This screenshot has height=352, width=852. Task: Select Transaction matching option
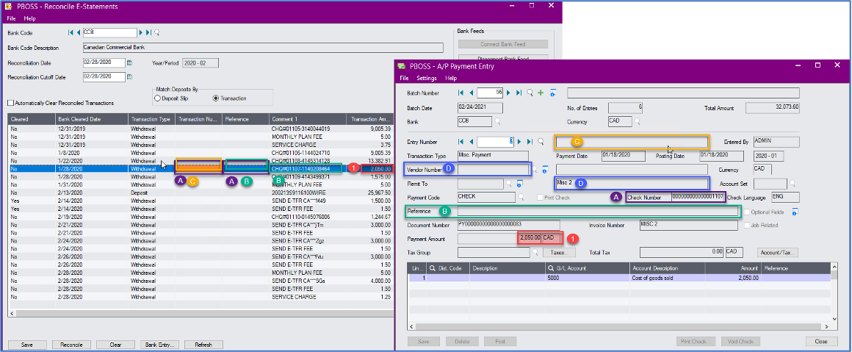point(216,98)
